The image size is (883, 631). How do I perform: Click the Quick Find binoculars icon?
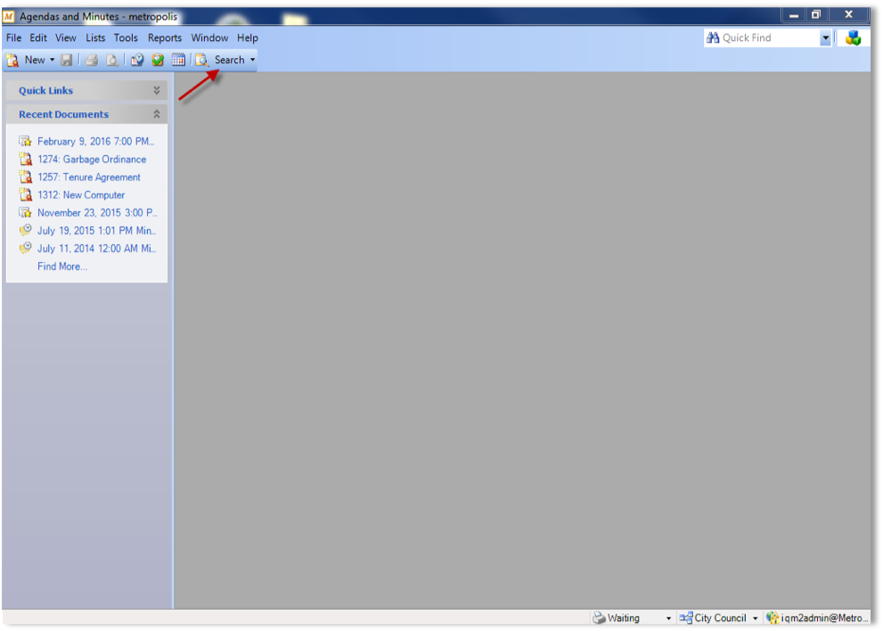click(x=713, y=37)
